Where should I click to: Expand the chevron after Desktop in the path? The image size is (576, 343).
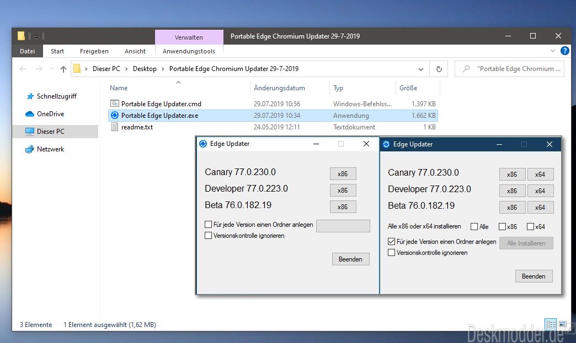point(163,69)
